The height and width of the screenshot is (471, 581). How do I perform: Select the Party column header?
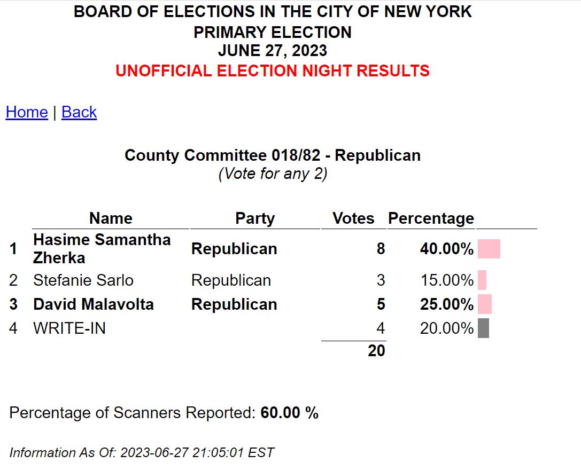pos(255,218)
